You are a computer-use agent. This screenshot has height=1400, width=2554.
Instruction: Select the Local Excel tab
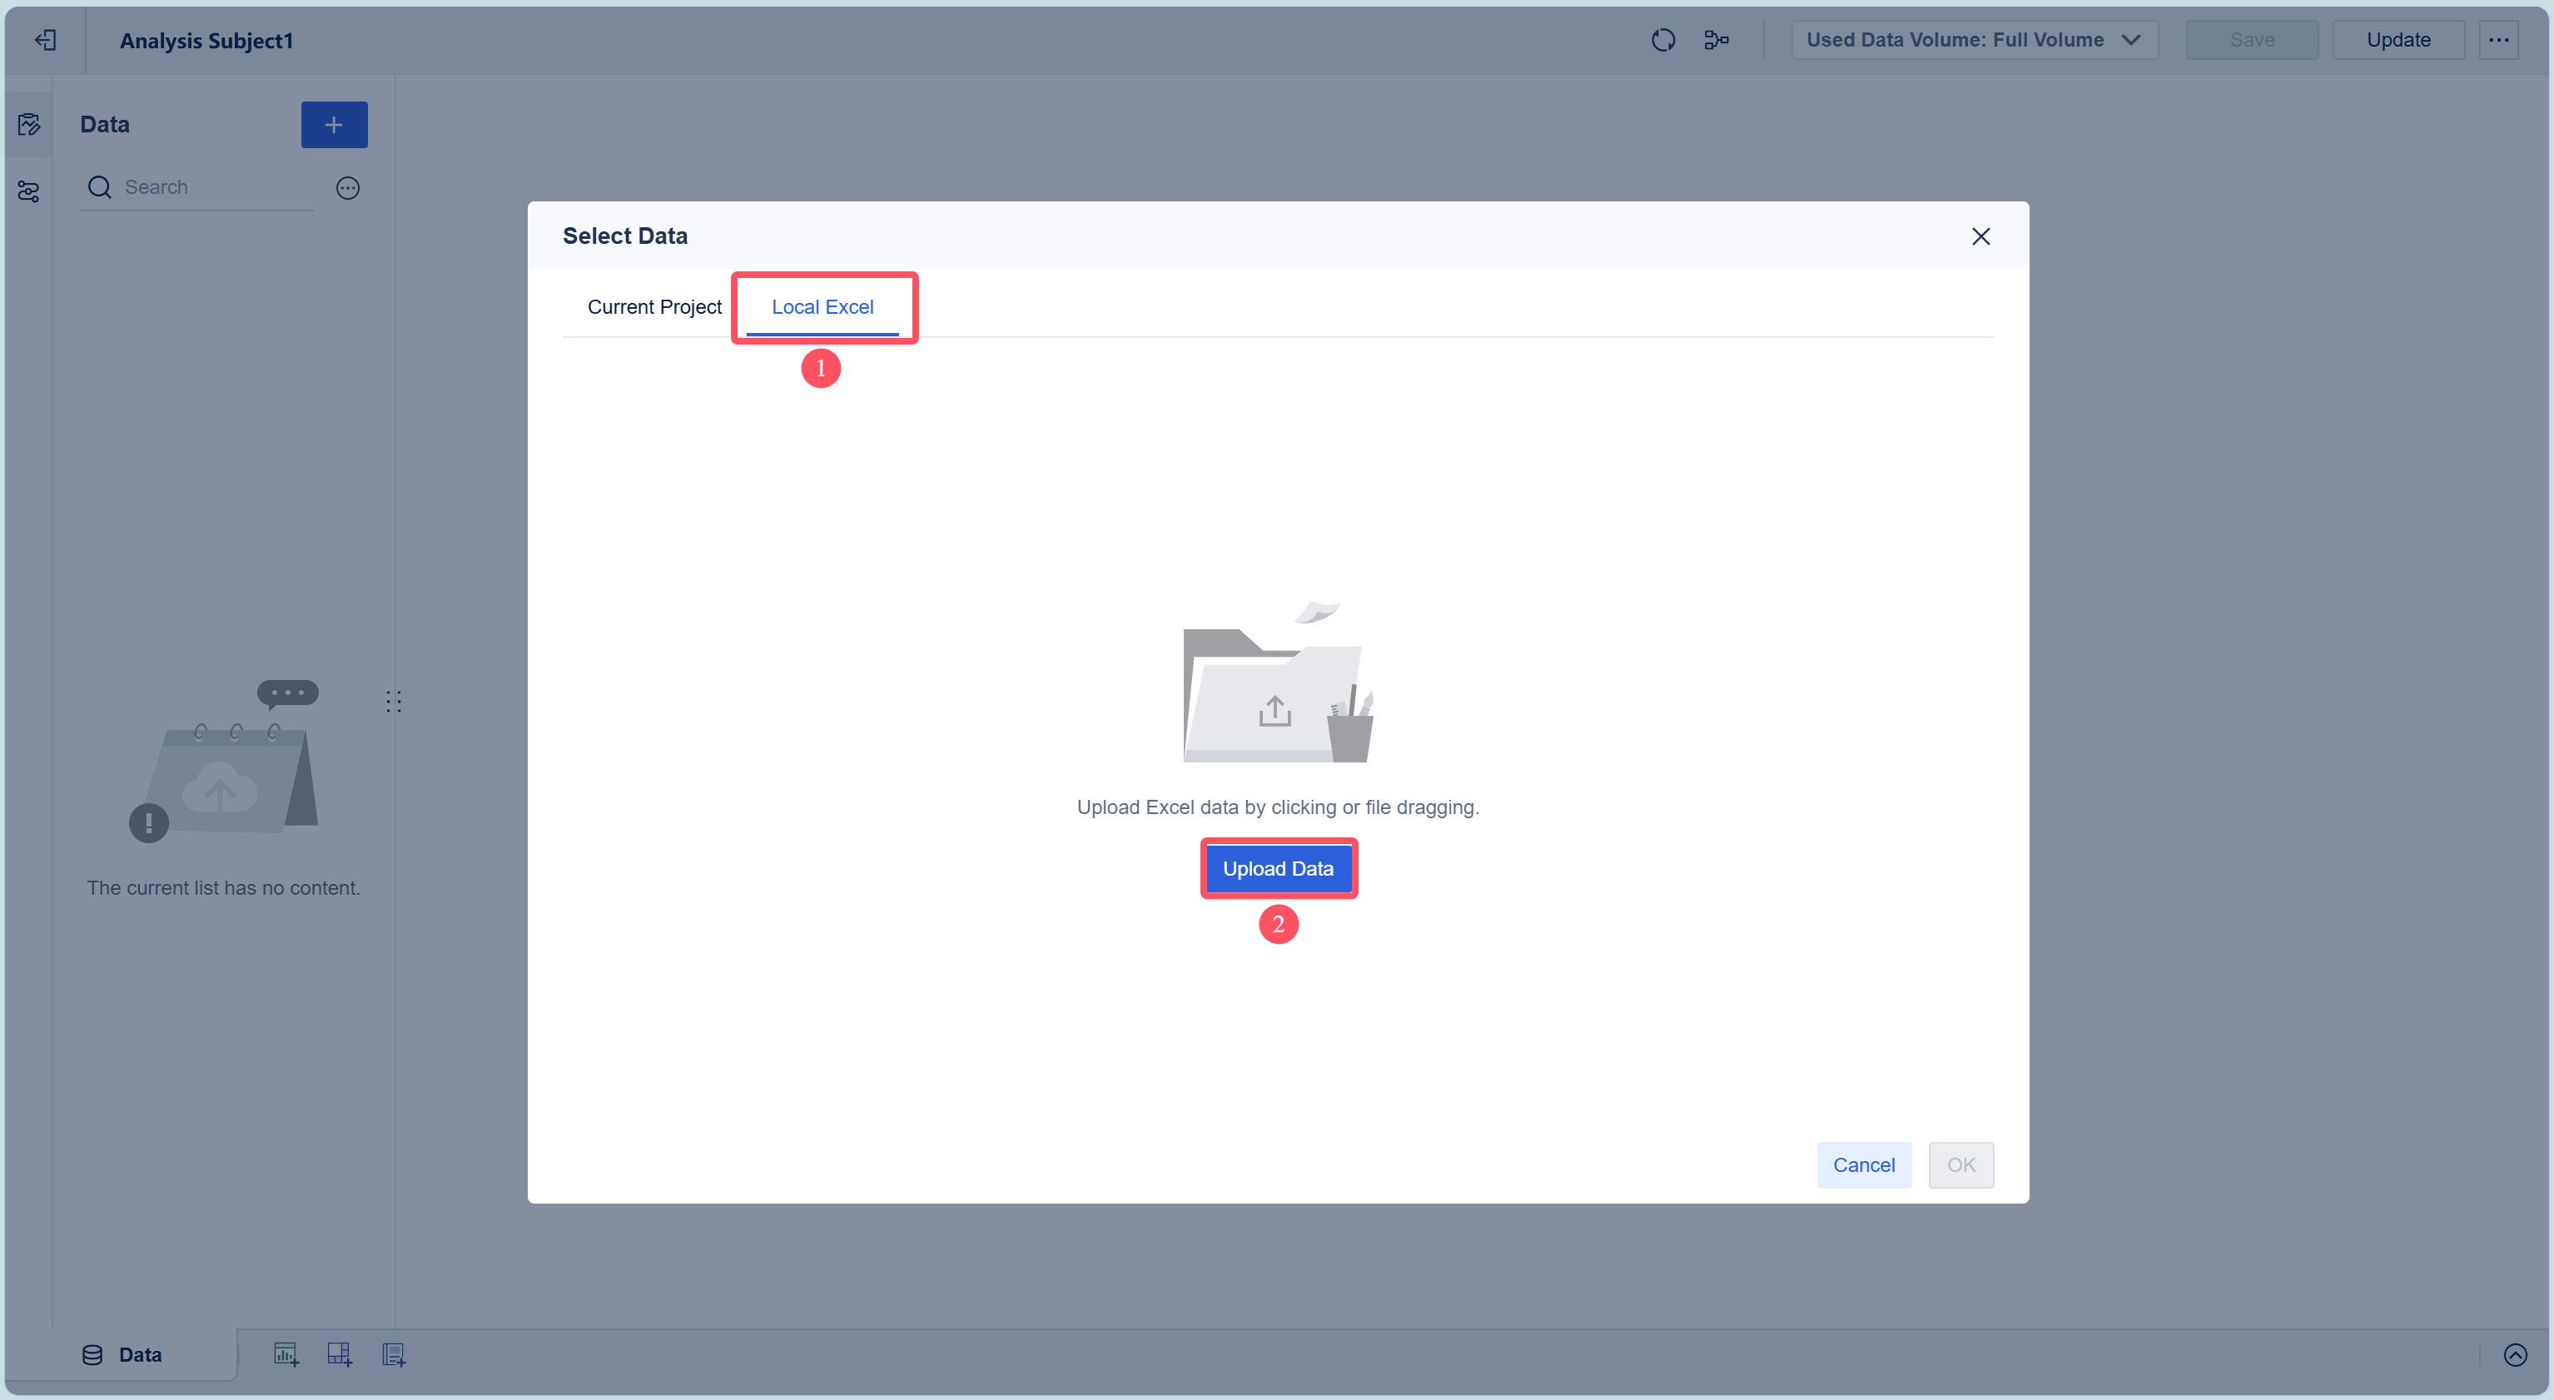822,306
